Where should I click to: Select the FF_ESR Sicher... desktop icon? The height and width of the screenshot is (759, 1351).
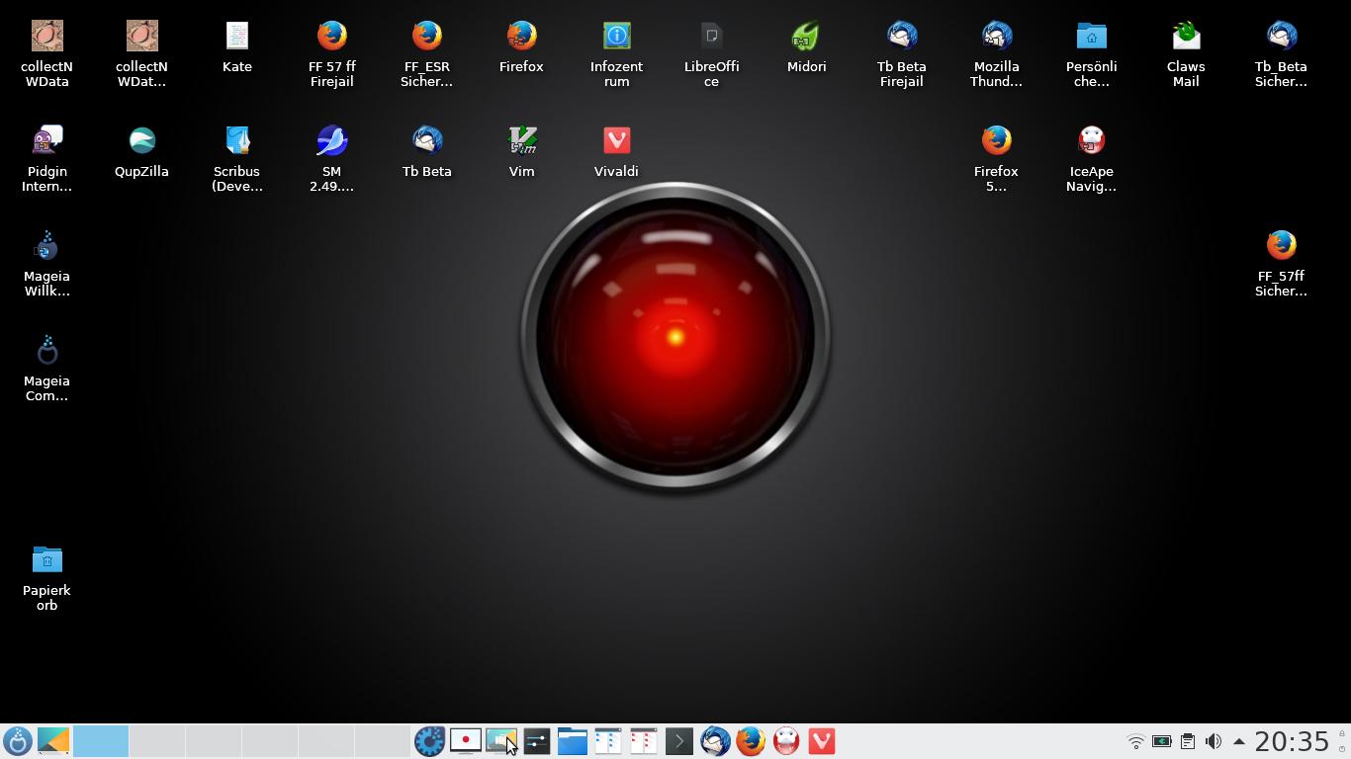(426, 53)
